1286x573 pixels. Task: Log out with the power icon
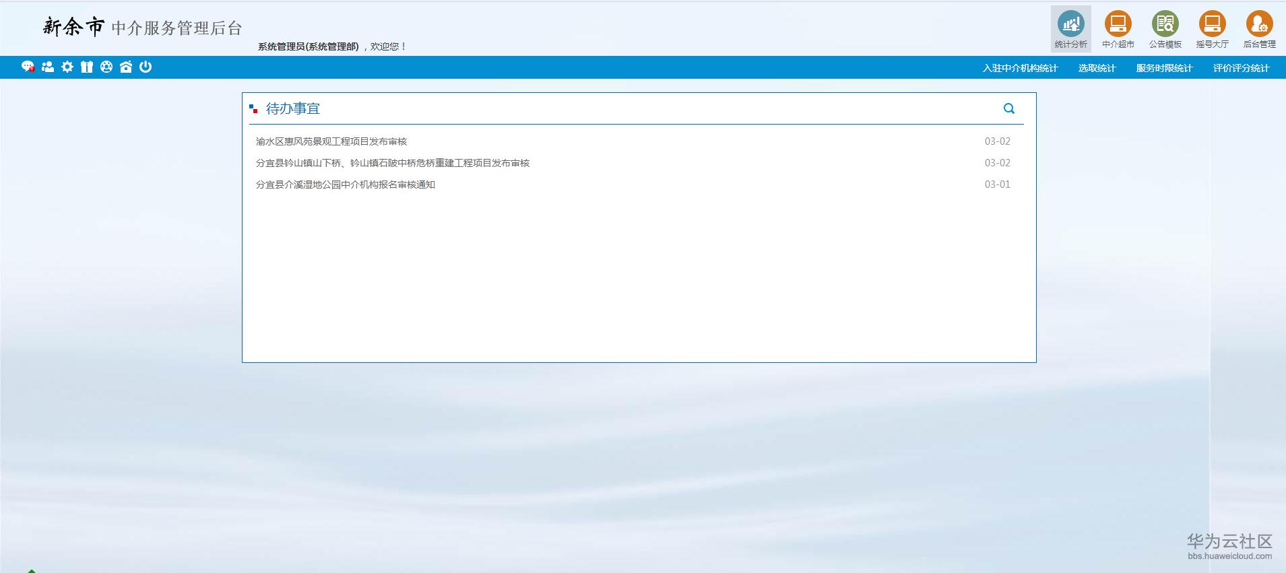click(x=146, y=67)
